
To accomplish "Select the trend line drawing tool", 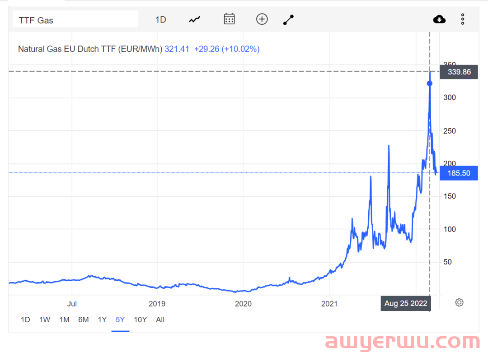I will 288,19.
